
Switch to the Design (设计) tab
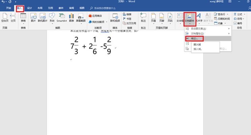[29, 8]
